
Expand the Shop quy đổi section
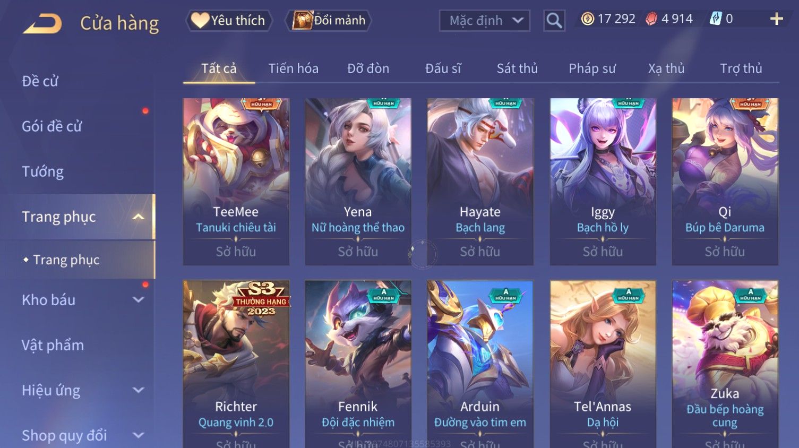[138, 435]
